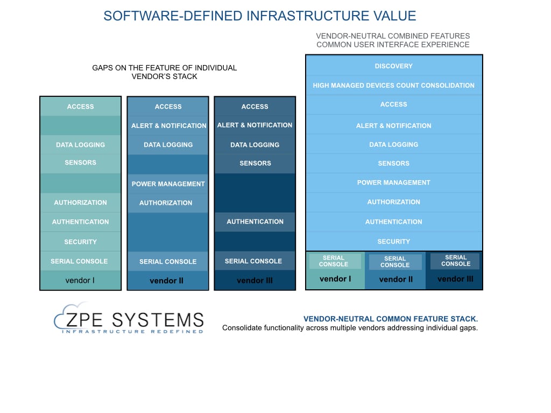Screen dimensions: 551x413
Task: Select POWER MANAGEMENT in vendor II stack
Action: click(x=168, y=184)
